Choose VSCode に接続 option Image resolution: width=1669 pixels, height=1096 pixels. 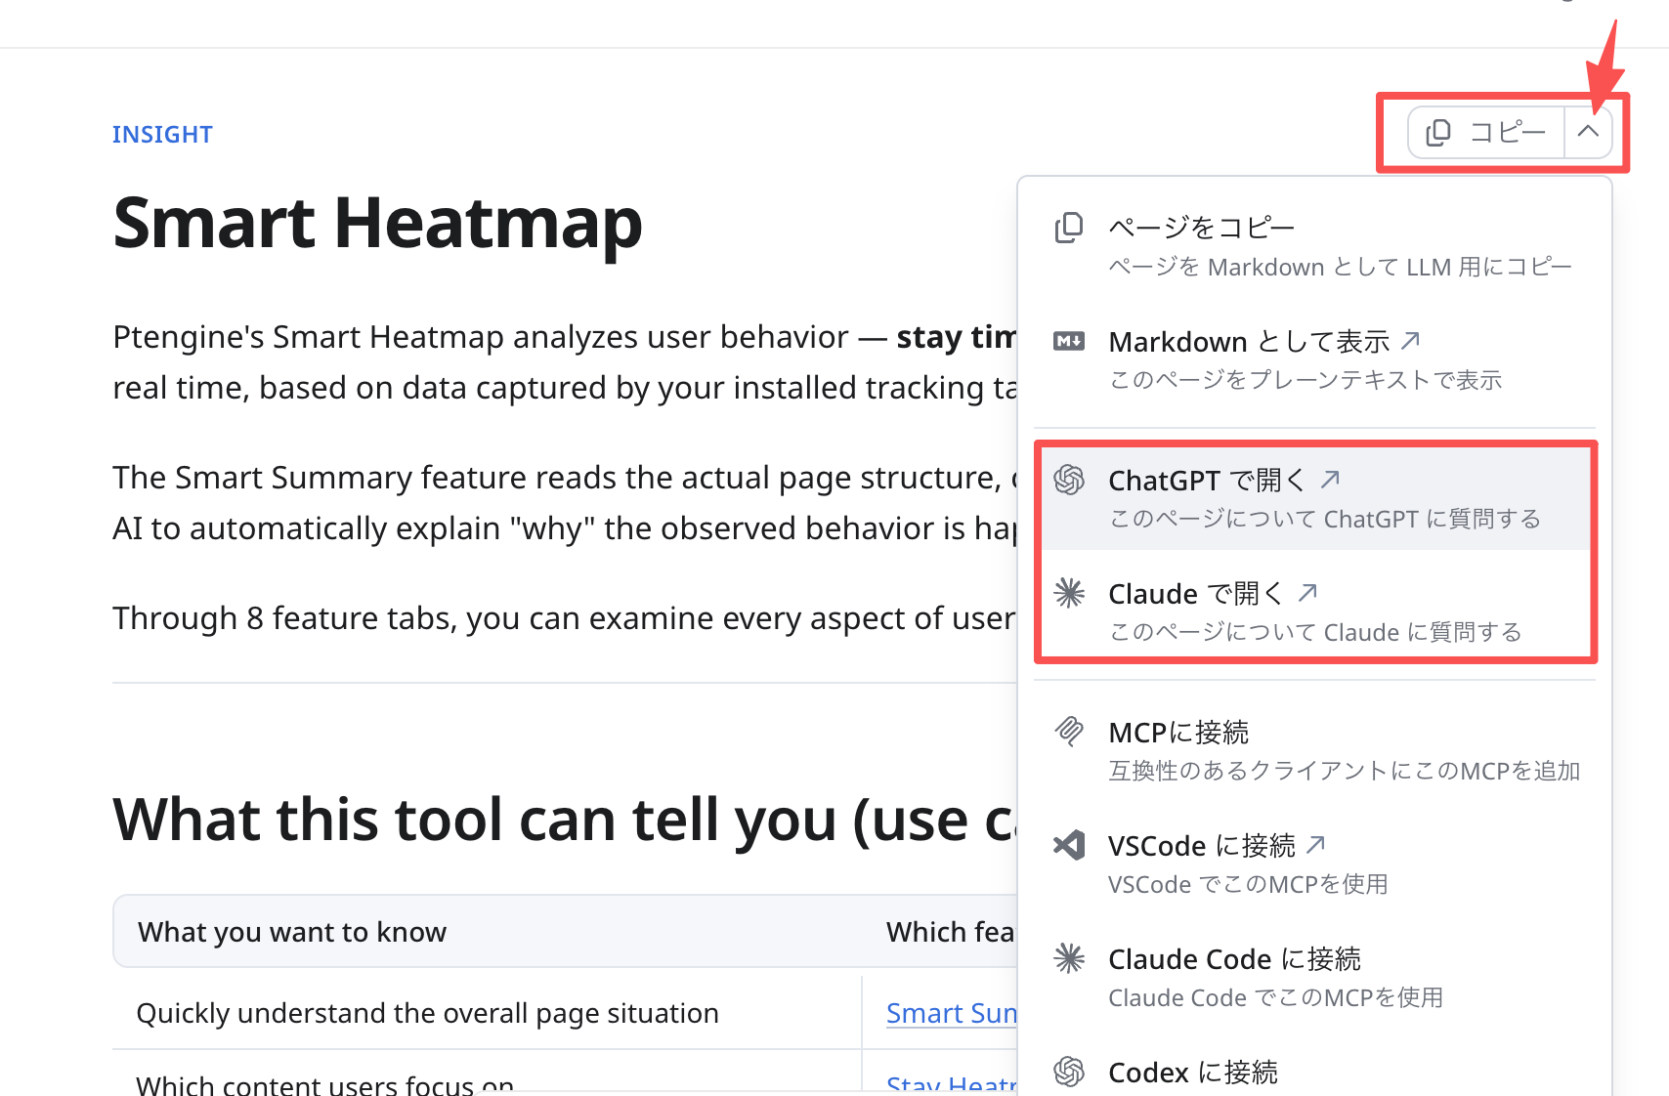click(x=1314, y=864)
